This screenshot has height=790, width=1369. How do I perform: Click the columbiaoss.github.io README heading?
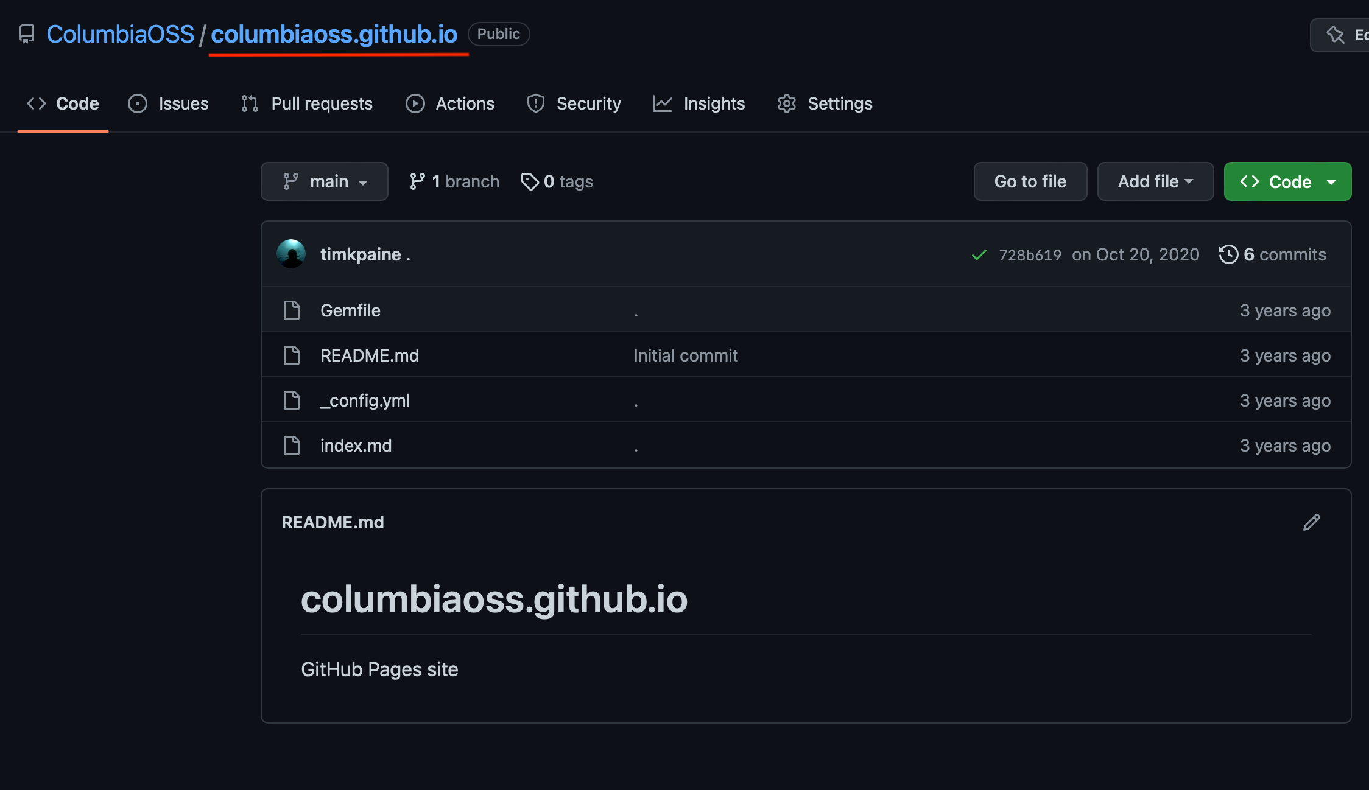(x=494, y=599)
